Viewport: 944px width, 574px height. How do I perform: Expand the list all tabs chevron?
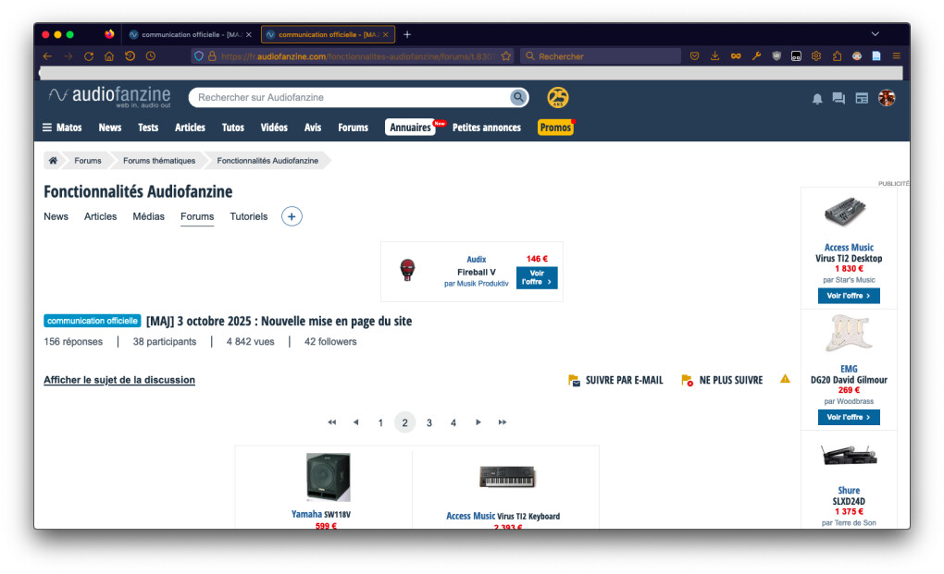pos(875,34)
